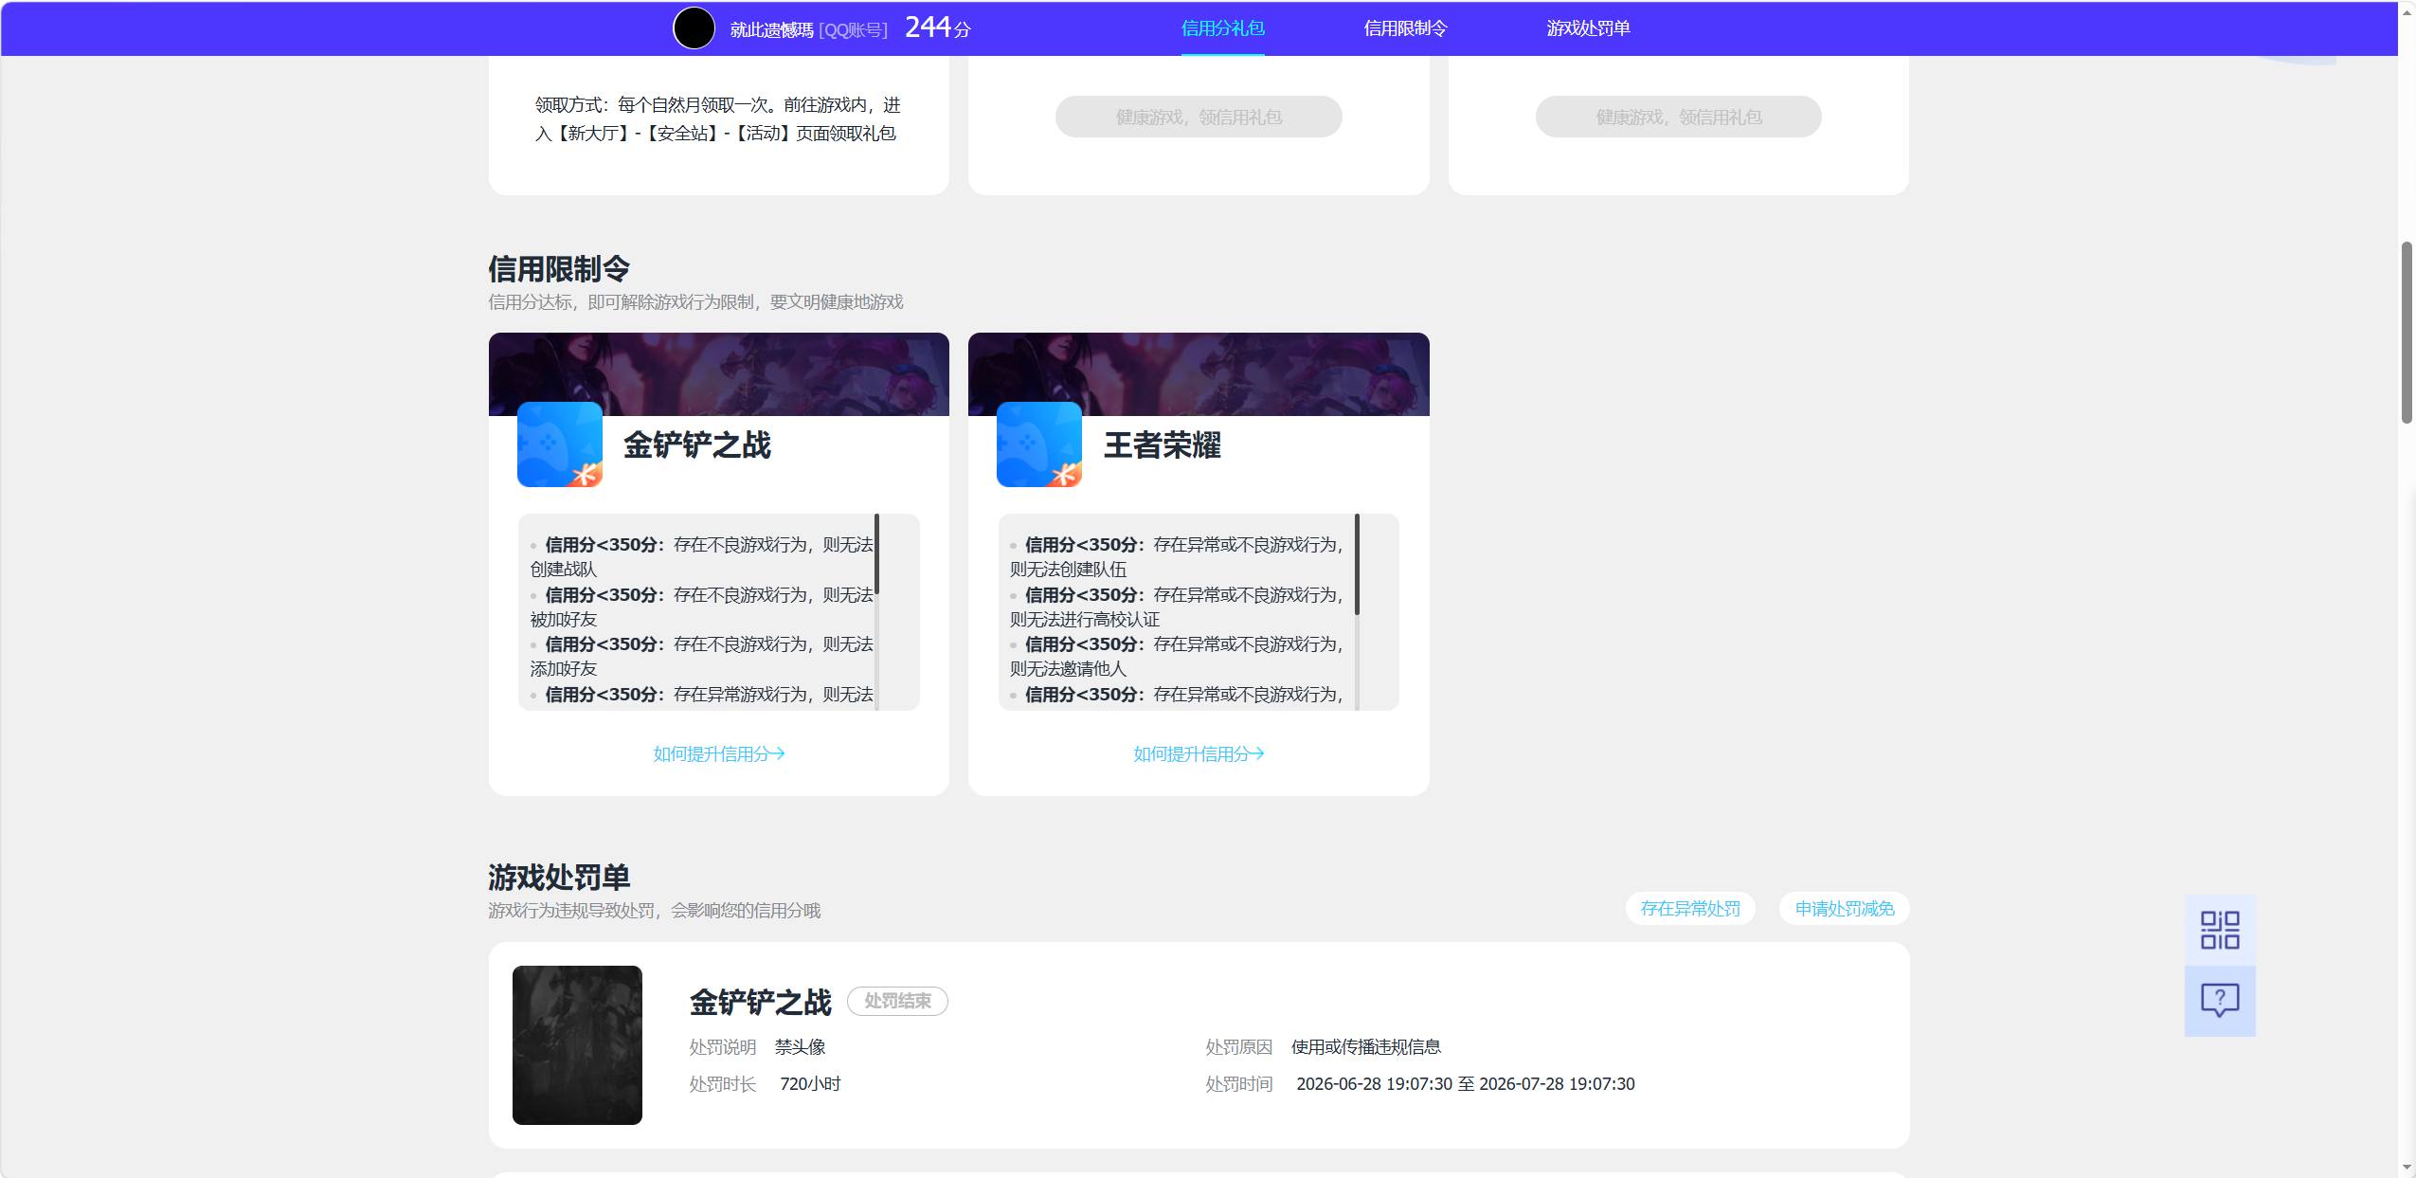
Task: Click the 王者荣耀 title in restriction card
Action: pyautogui.click(x=1162, y=444)
